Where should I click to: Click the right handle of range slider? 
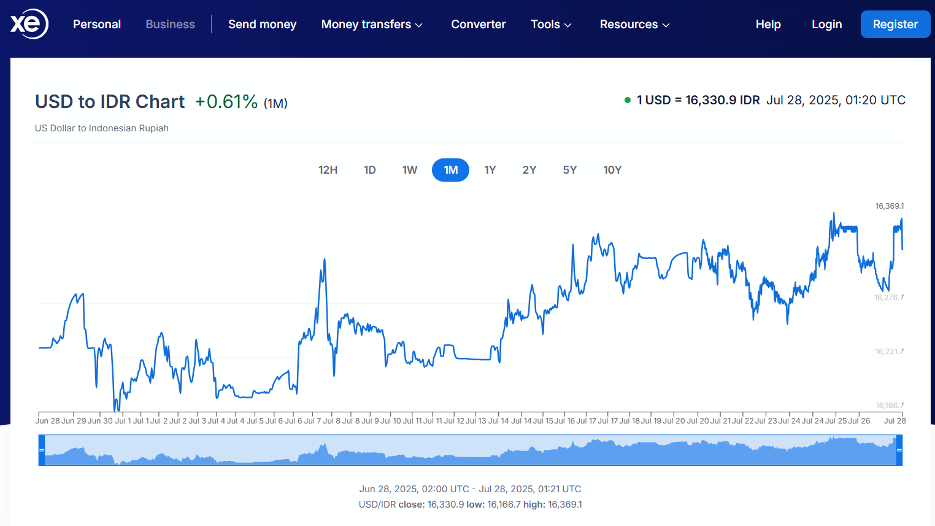899,450
